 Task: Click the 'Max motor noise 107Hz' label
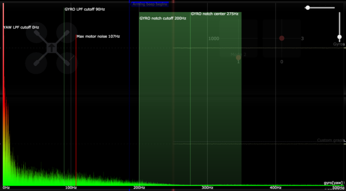click(98, 36)
